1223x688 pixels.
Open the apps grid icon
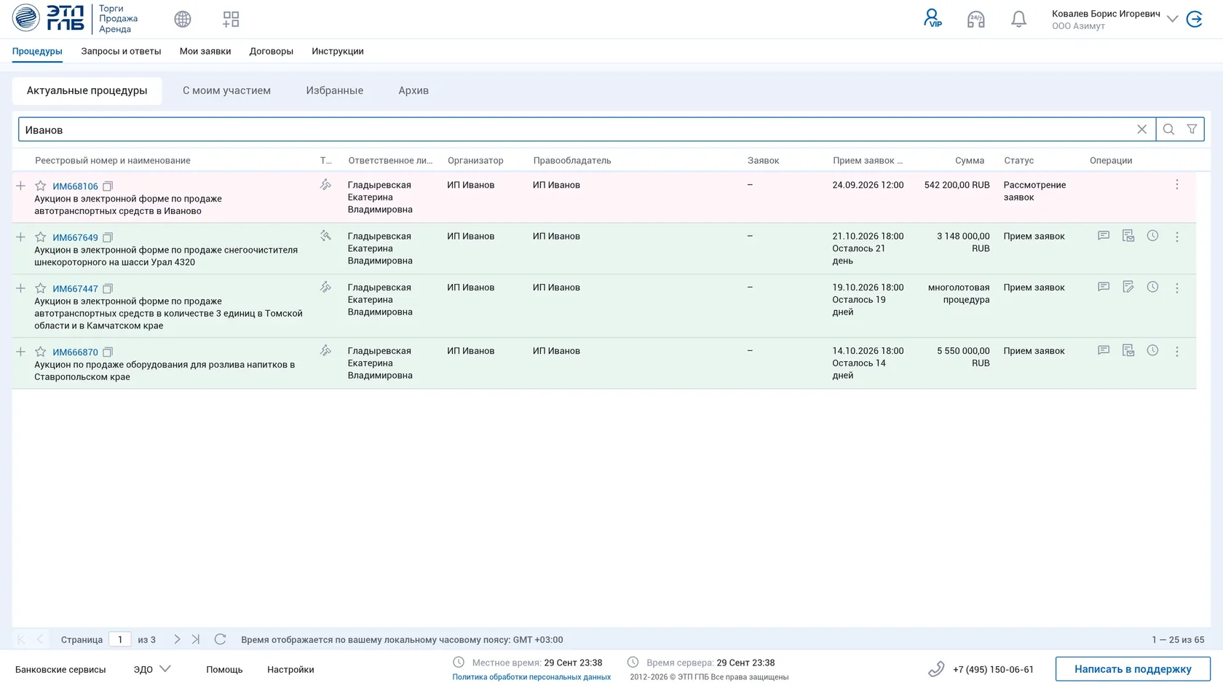point(231,20)
